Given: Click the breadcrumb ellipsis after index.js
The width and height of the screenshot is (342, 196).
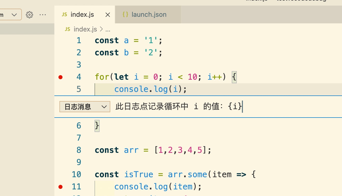Looking at the screenshot, I should 108,29.
